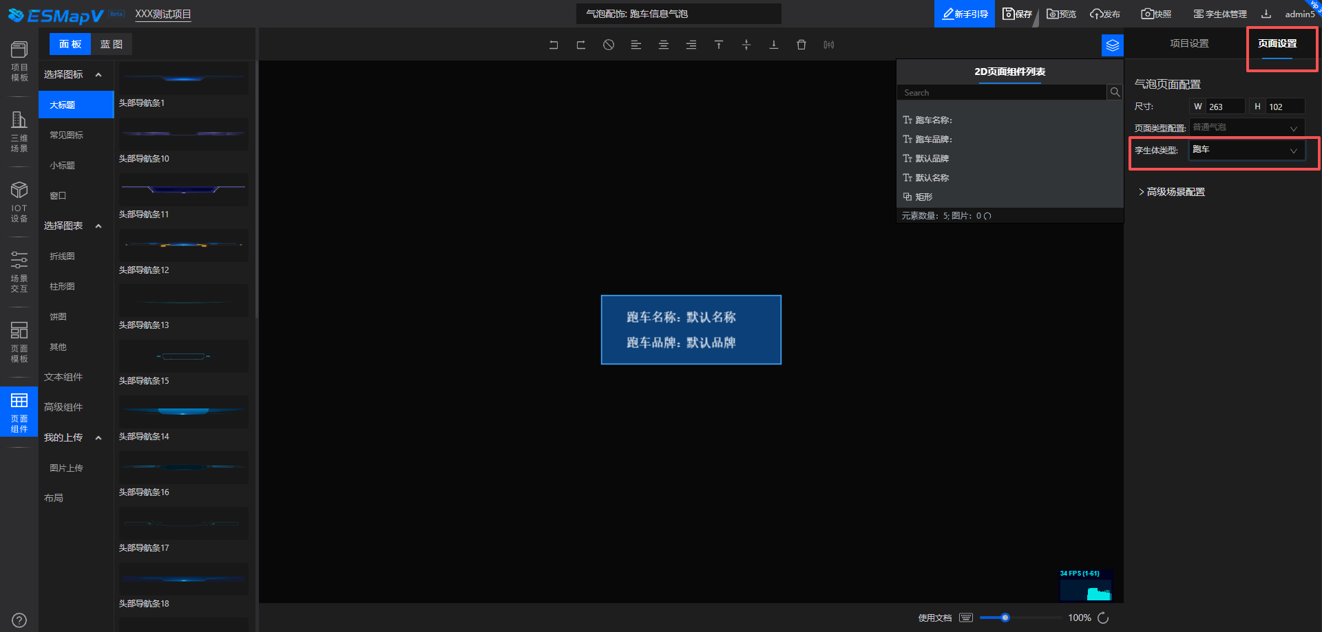Click the 发布 publish button
Screen dimensions: 1322x632
coord(1105,14)
